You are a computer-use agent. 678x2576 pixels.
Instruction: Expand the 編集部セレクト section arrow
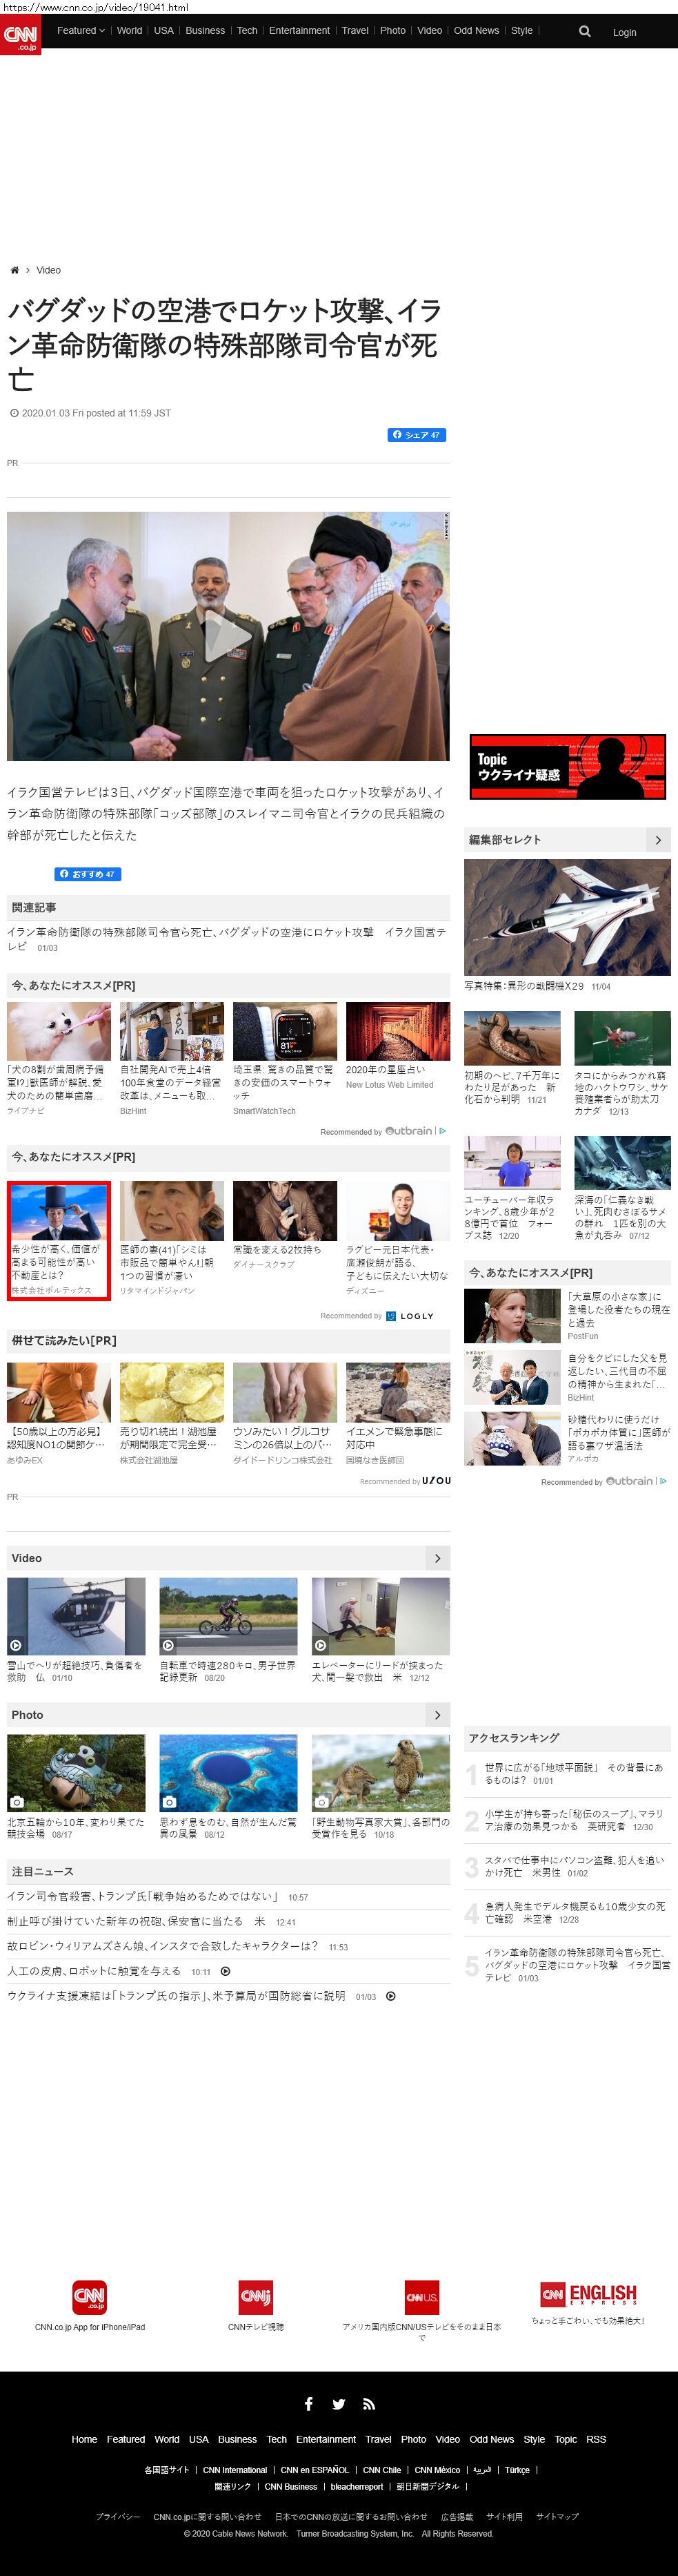pos(657,840)
